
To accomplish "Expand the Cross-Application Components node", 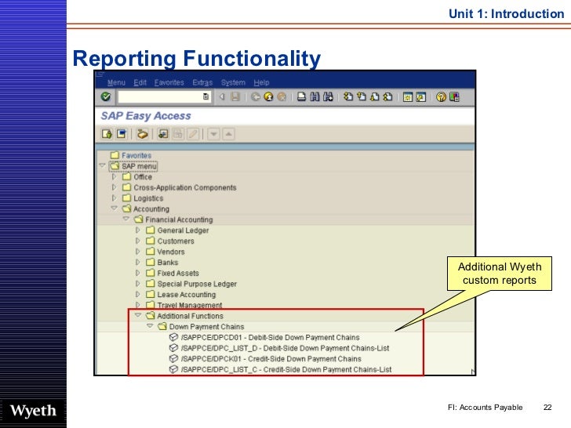I will (x=114, y=187).
